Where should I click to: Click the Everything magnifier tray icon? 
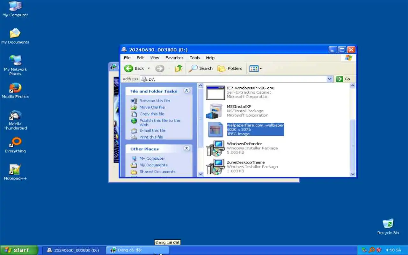(x=372, y=250)
